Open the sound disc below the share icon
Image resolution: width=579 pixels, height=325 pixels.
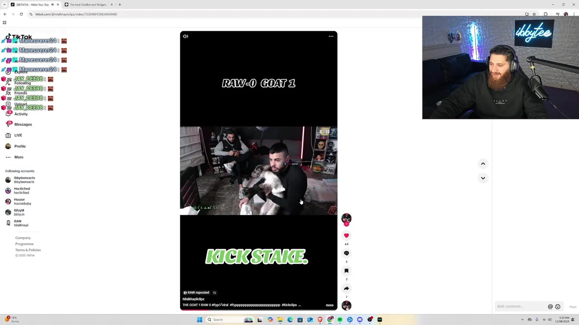click(346, 306)
